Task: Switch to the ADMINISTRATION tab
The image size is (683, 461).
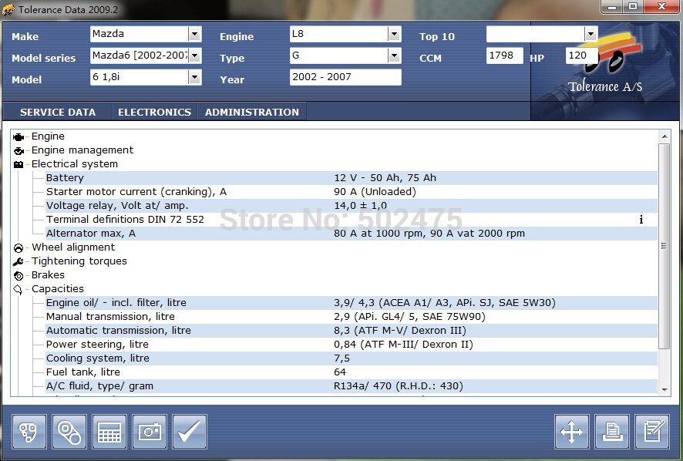Action: click(252, 112)
